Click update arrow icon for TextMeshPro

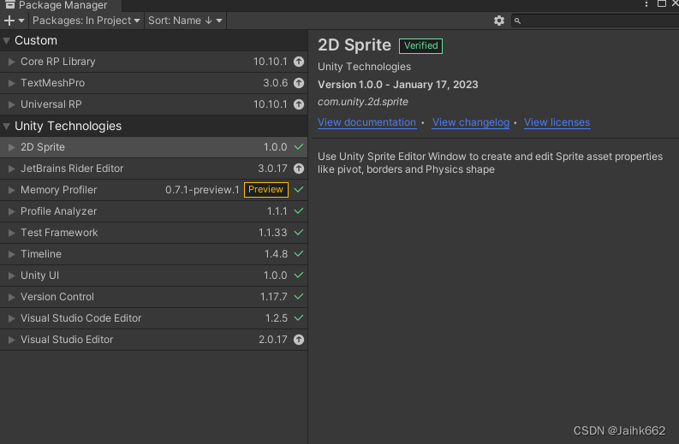[x=299, y=83]
